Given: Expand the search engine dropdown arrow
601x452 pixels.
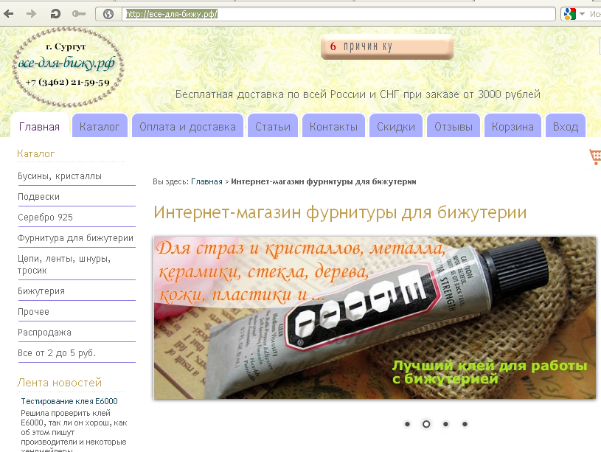Looking at the screenshot, I should (x=583, y=14).
